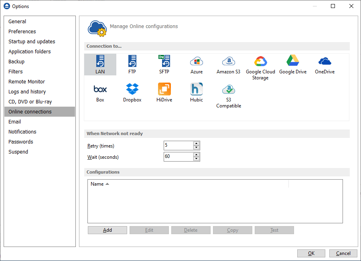
Task: Open Application folders settings
Action: click(x=40, y=52)
